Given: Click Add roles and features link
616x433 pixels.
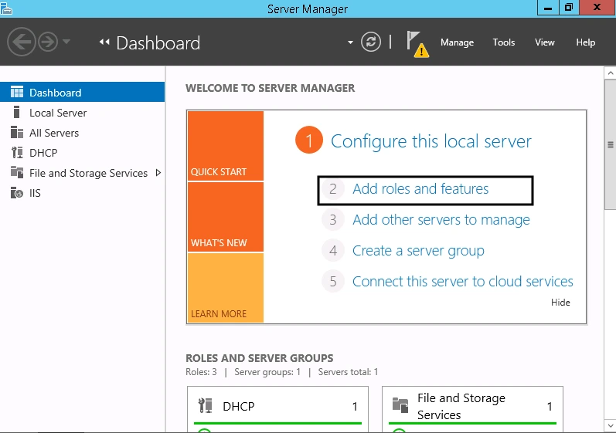Looking at the screenshot, I should pos(420,189).
